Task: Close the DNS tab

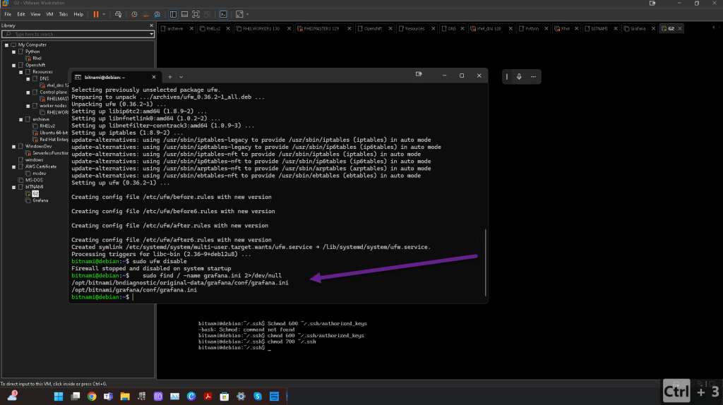Action: [462, 28]
